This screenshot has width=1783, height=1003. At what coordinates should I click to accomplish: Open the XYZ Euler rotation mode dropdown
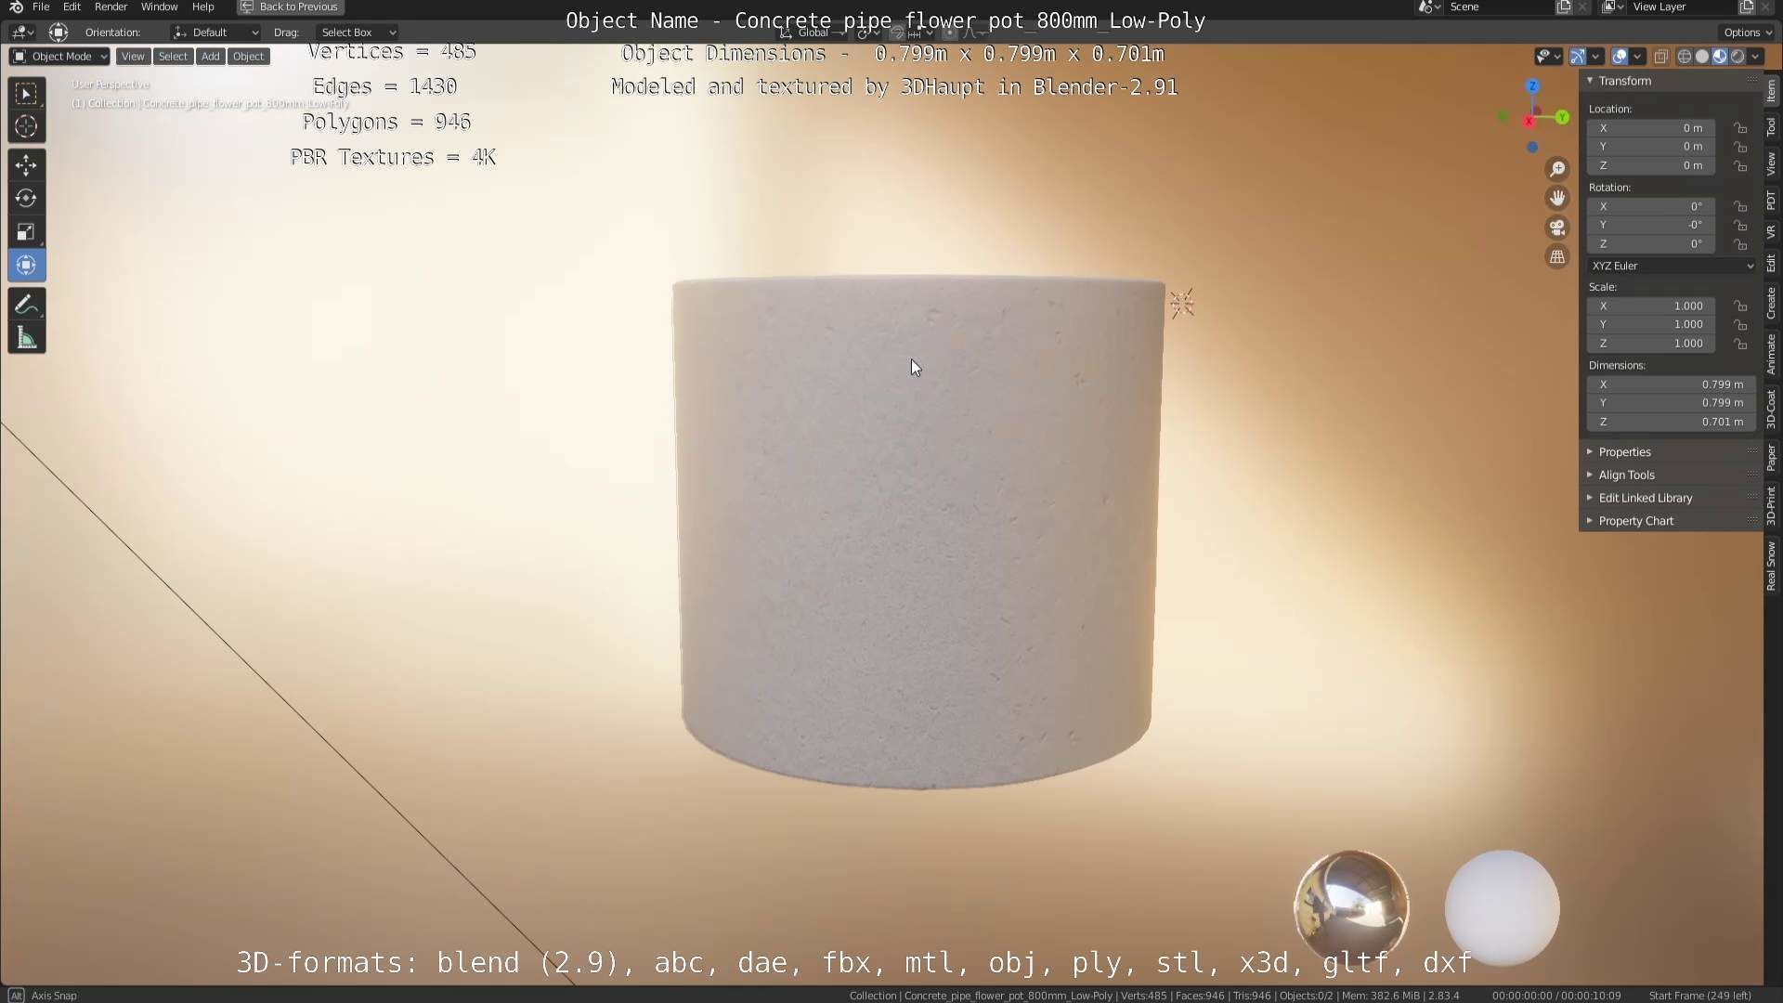1672,266
